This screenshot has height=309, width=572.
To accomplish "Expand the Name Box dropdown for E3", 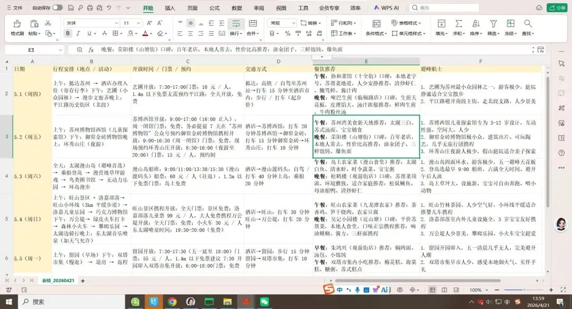I will (60, 50).
